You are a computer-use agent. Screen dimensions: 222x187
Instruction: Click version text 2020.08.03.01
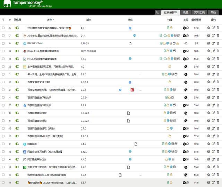click(88, 51)
